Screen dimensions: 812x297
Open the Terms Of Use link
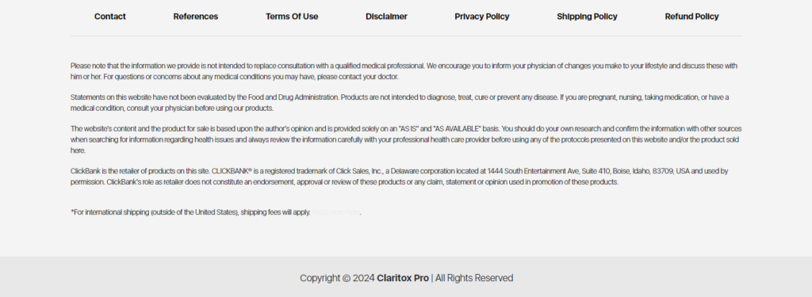click(x=292, y=17)
